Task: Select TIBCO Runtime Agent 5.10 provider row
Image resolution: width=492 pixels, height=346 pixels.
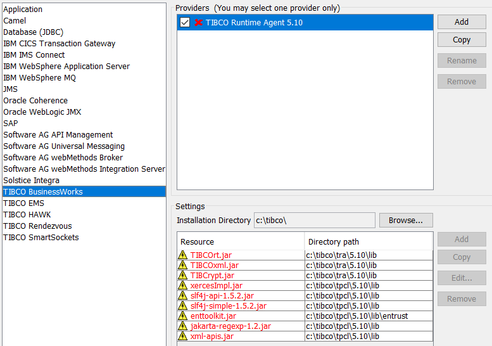Action: (x=305, y=22)
